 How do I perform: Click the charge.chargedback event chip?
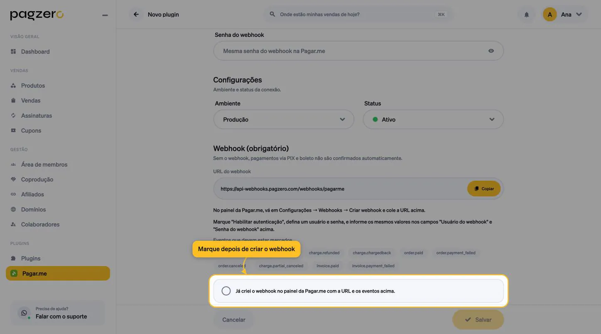click(372, 253)
